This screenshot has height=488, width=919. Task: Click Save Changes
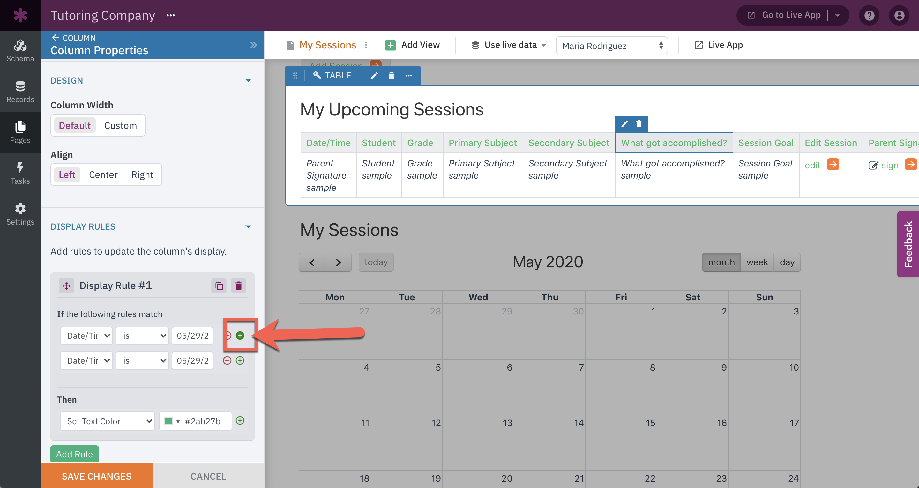point(97,476)
